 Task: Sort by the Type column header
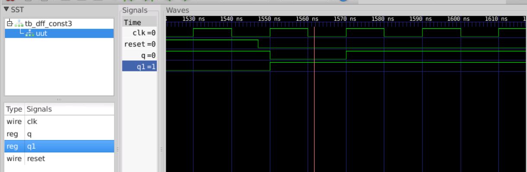point(14,109)
